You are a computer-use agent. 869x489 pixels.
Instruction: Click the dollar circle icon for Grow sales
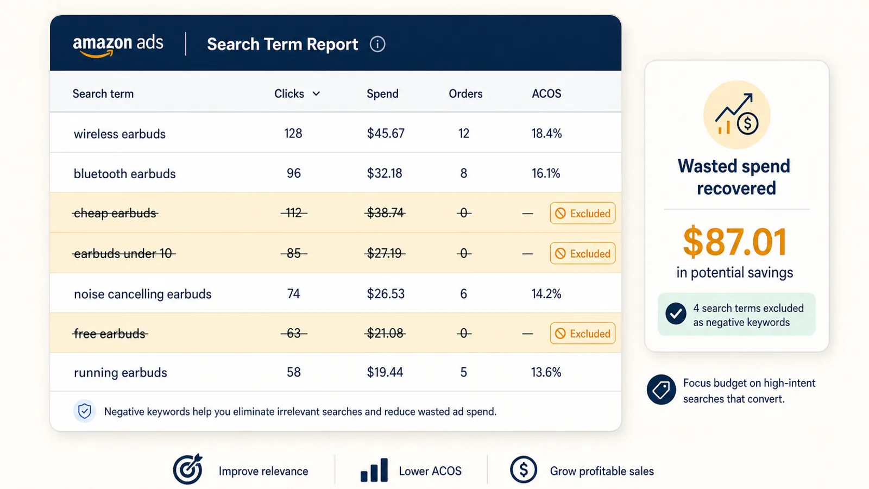524,469
